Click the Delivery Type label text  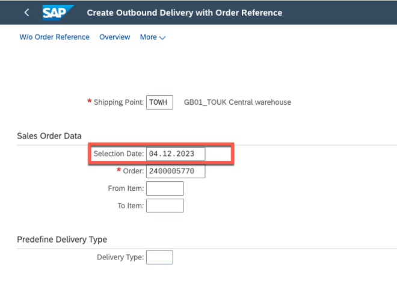(120, 258)
